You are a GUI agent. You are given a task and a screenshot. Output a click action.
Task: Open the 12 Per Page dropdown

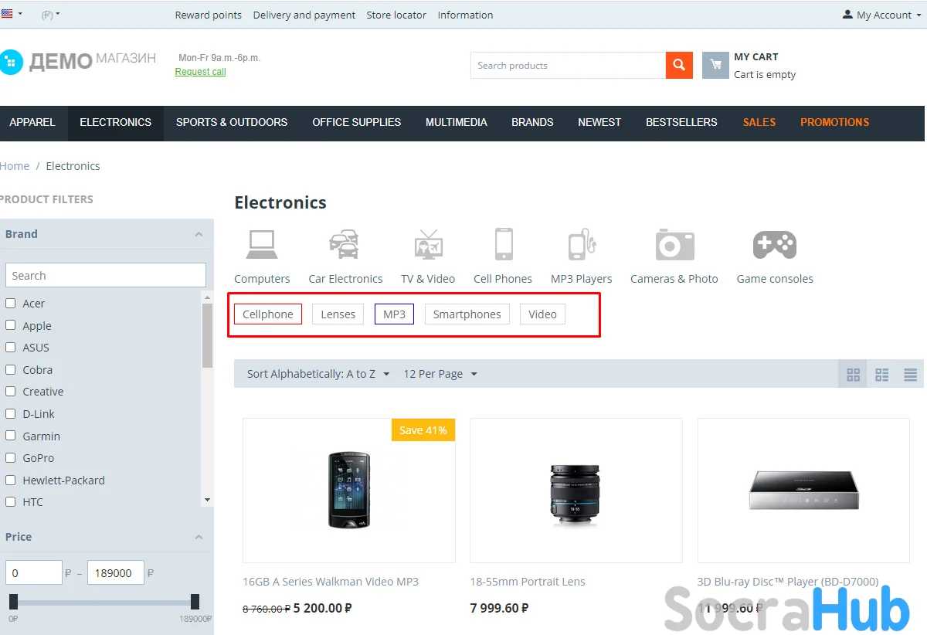[x=440, y=374]
